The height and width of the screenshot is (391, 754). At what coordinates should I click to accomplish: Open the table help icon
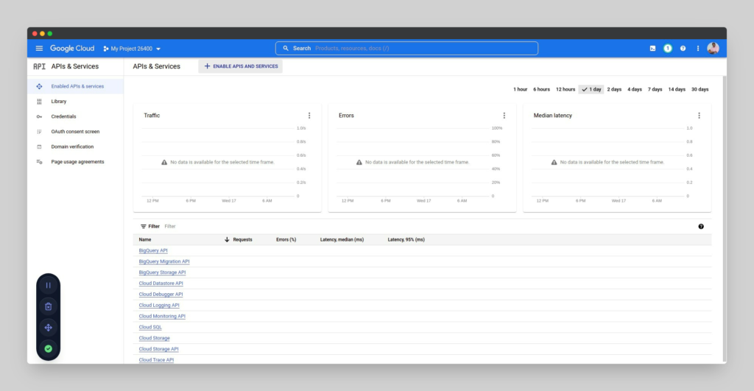(701, 227)
